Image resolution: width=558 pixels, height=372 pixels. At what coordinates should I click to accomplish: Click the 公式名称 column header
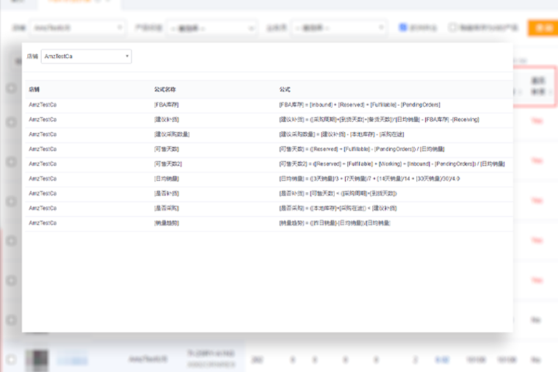[x=166, y=90]
